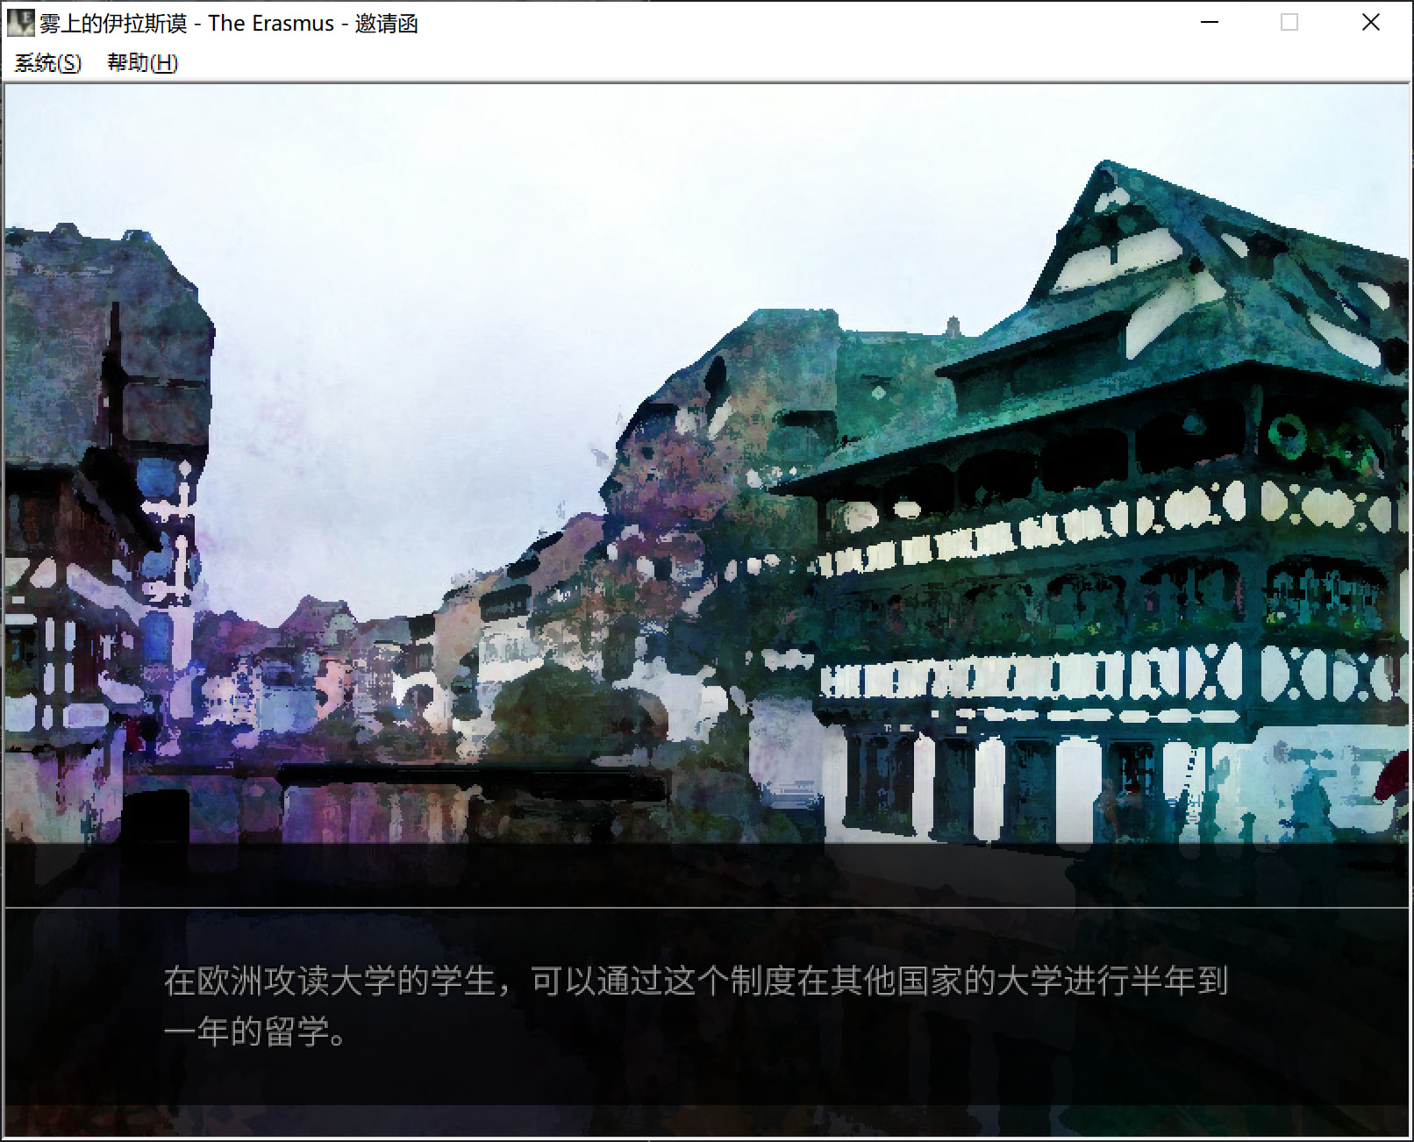Click the blue window on the left building
This screenshot has width=1414, height=1142.
[x=158, y=480]
